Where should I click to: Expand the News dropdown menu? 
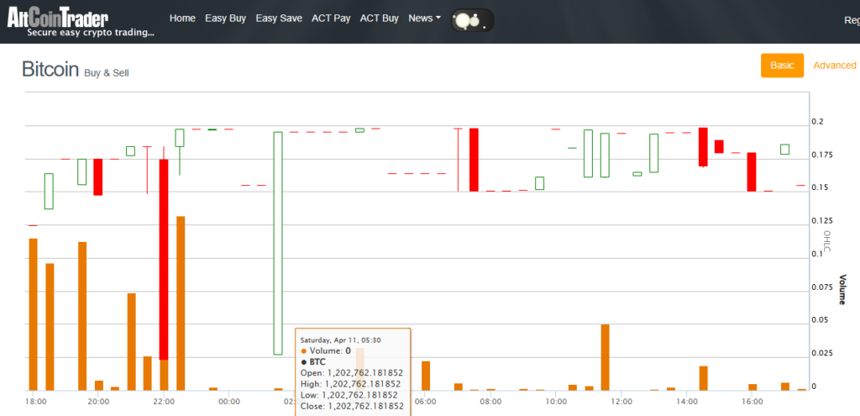(424, 18)
